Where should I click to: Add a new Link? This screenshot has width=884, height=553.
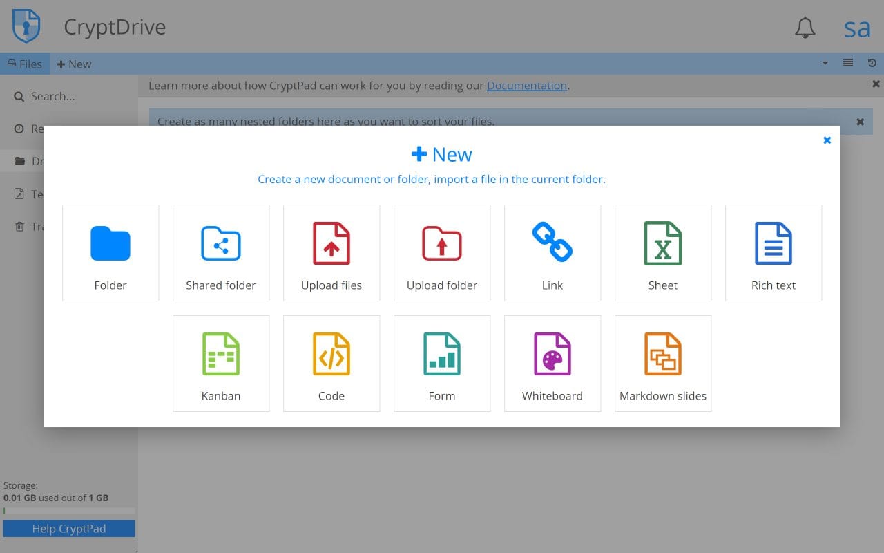click(x=552, y=252)
